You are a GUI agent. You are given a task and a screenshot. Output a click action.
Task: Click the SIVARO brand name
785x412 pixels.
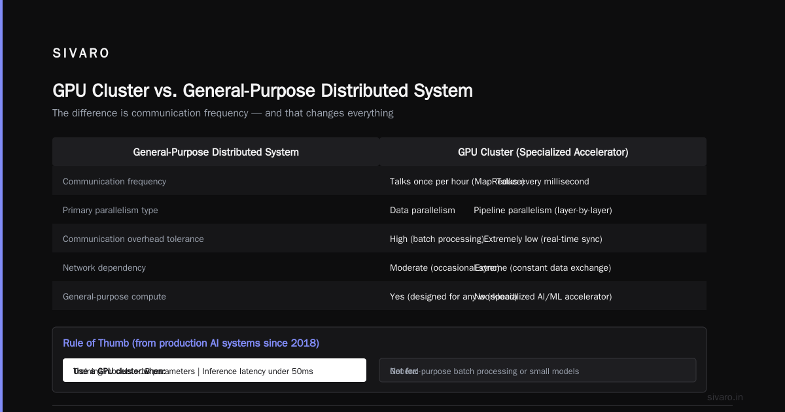pyautogui.click(x=81, y=54)
